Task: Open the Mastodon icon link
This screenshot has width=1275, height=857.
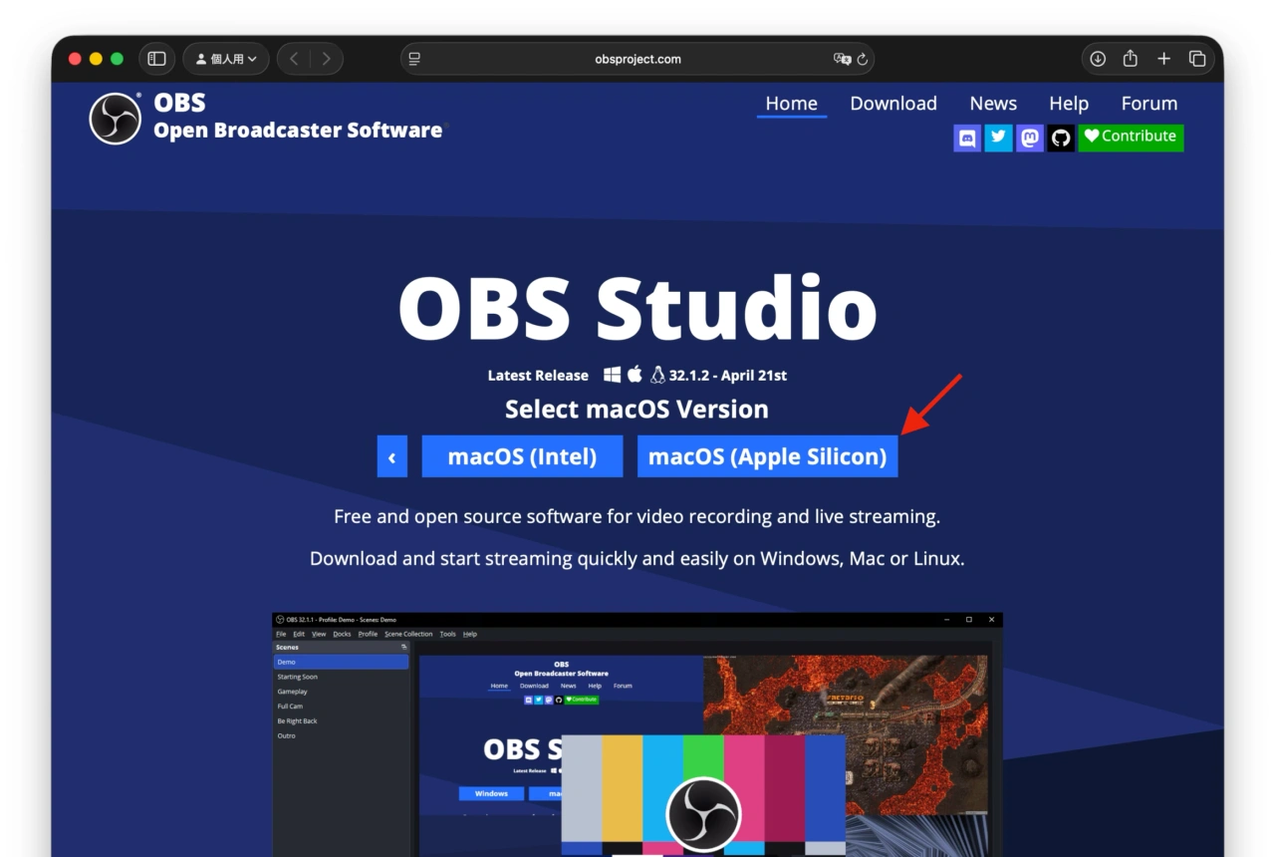Action: tap(1030, 138)
